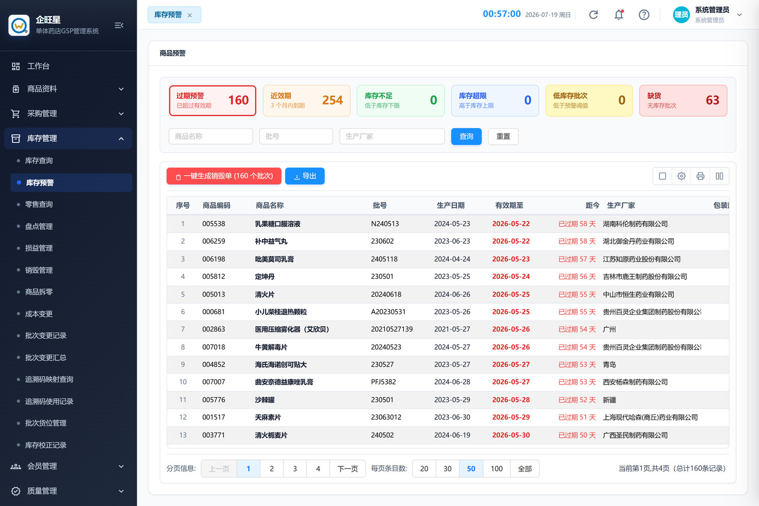Viewport: 759px width, 506px height.
Task: Select 零售查询 menu item
Action: pyautogui.click(x=71, y=204)
